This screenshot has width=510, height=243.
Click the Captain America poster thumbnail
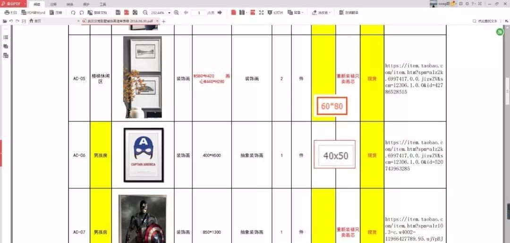click(x=144, y=155)
